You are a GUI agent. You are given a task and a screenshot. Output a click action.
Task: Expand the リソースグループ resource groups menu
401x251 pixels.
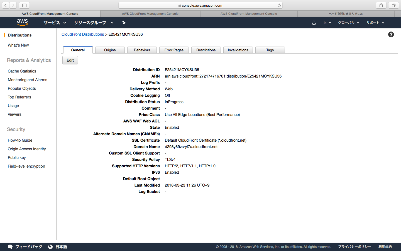[x=94, y=23]
